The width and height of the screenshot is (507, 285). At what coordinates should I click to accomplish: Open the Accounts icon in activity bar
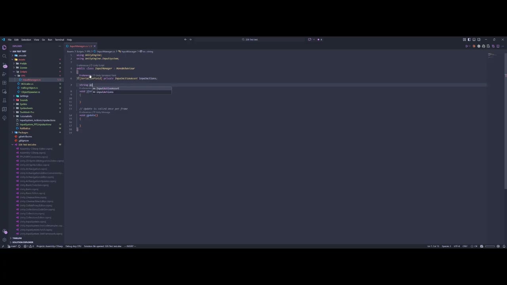pyautogui.click(x=4, y=232)
